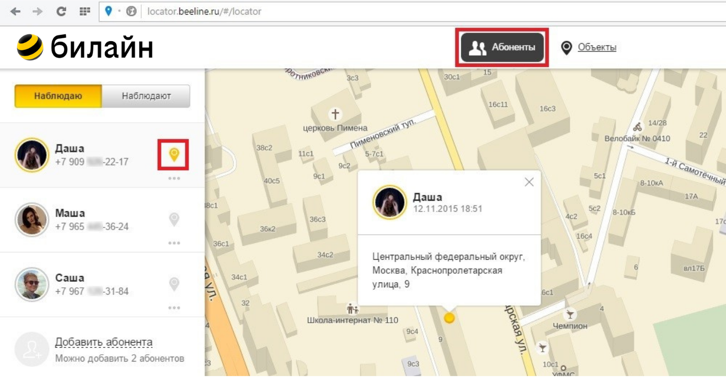Open the Абоненты tab
726x377 pixels.
coord(502,47)
